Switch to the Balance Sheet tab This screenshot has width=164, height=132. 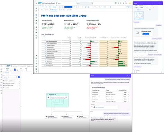click(62, 10)
